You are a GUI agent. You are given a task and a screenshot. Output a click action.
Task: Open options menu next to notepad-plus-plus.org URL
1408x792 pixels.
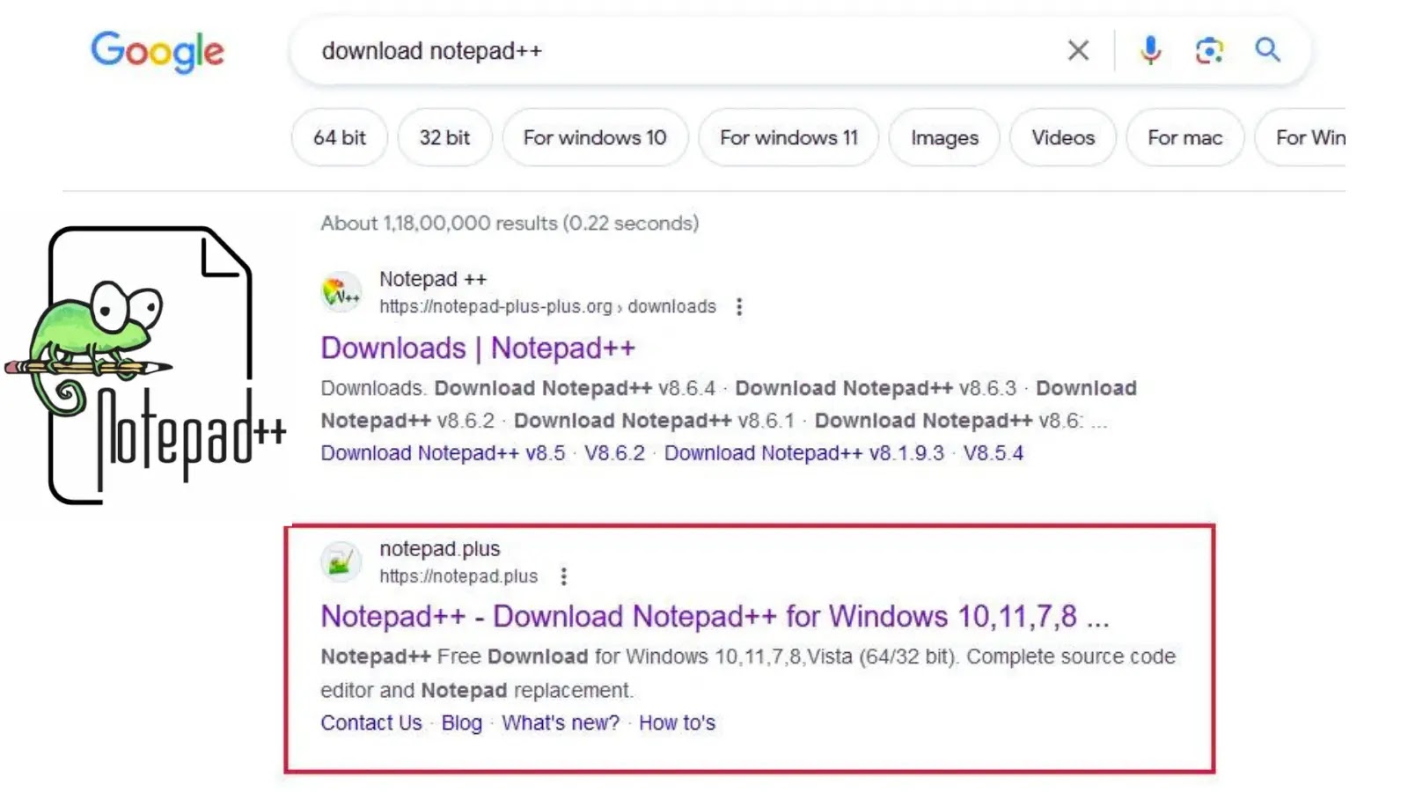(739, 306)
